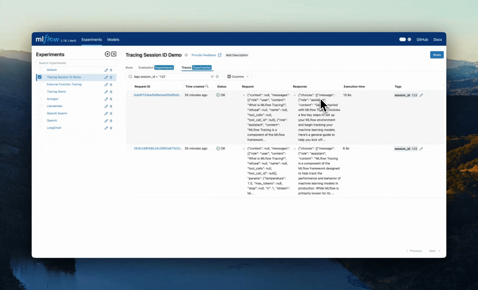
Task: Go to Next page of traces
Action: (435, 251)
